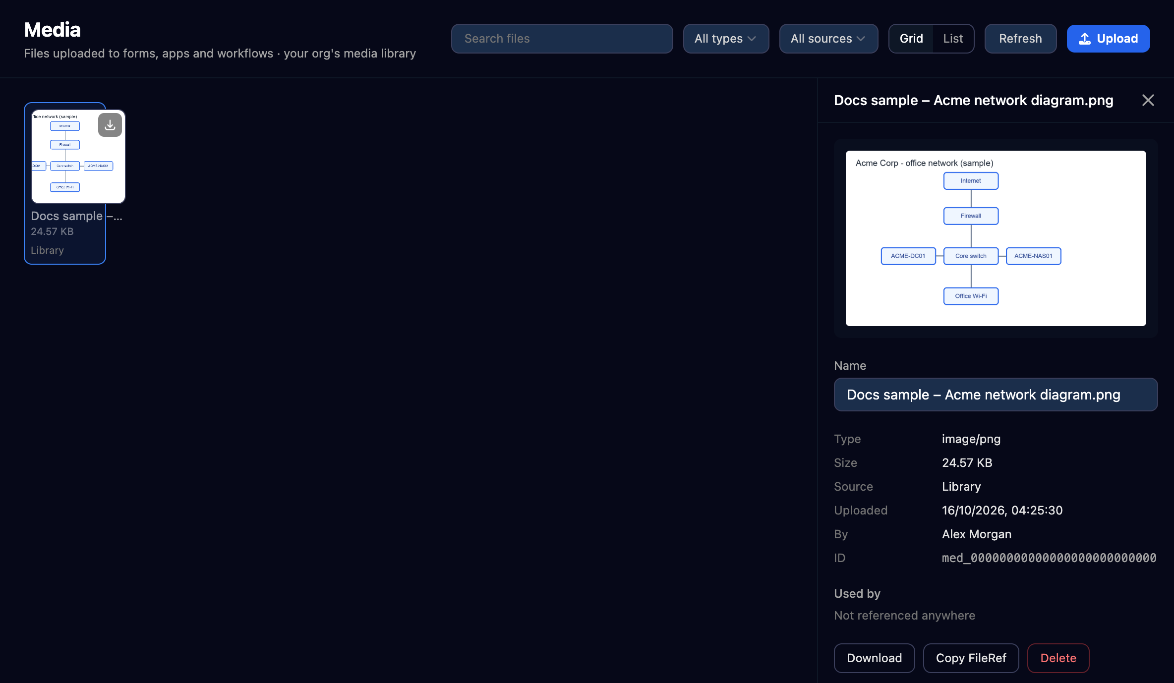This screenshot has width=1174, height=683.
Task: Open the All sources filter dropdown
Action: pos(828,39)
